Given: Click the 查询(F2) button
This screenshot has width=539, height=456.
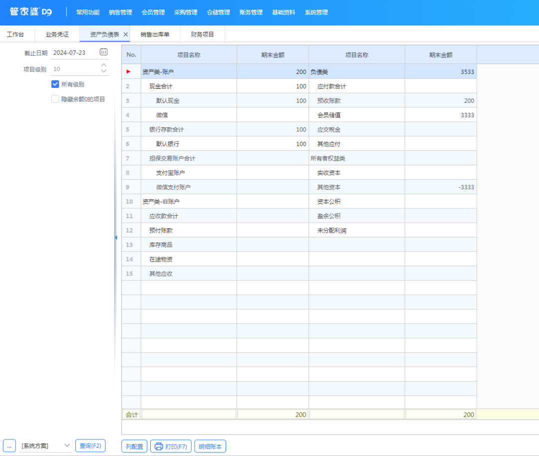Looking at the screenshot, I should click(90, 446).
